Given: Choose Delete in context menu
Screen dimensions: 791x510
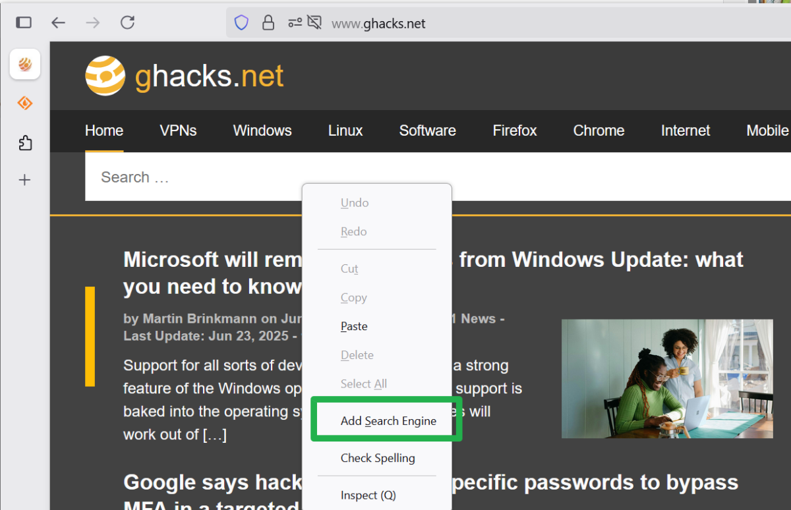Looking at the screenshot, I should [377, 355].
